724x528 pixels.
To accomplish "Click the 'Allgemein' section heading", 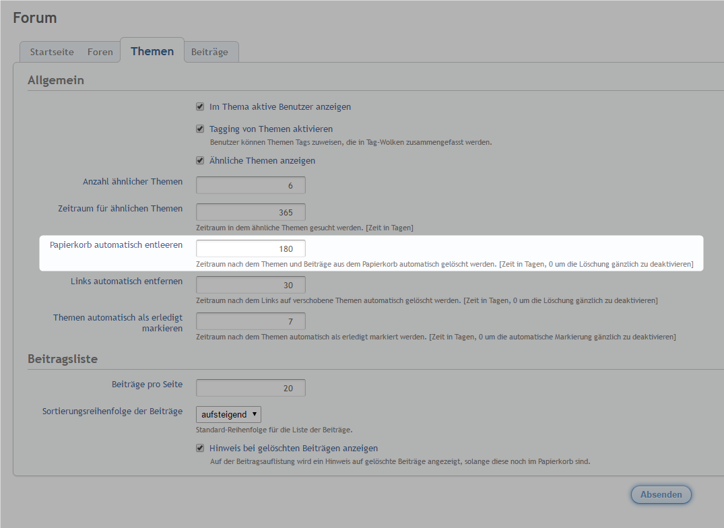I will 56,80.
